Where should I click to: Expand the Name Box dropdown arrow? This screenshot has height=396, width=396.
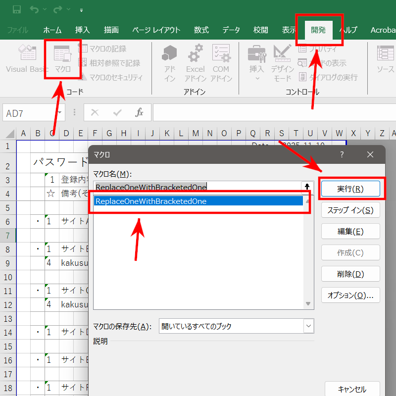[x=60, y=113]
